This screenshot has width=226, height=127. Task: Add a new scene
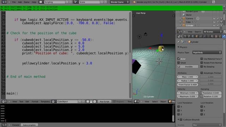tap(102, 2)
